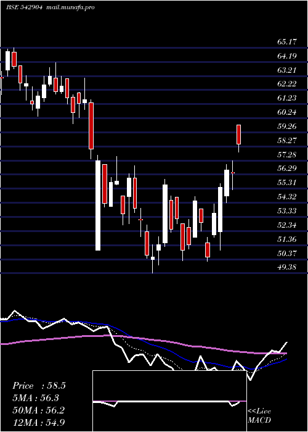Click the 60.24 price level label
Viewport: 308px width, 432px height.
pyautogui.click(x=287, y=112)
